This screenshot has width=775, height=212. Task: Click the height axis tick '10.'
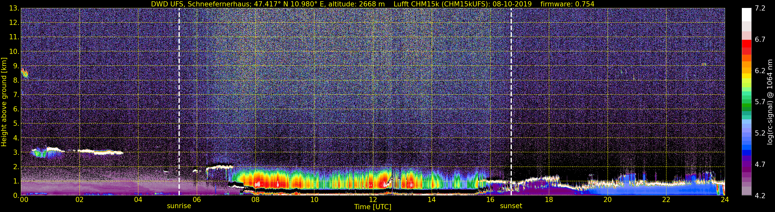[x=14, y=51]
